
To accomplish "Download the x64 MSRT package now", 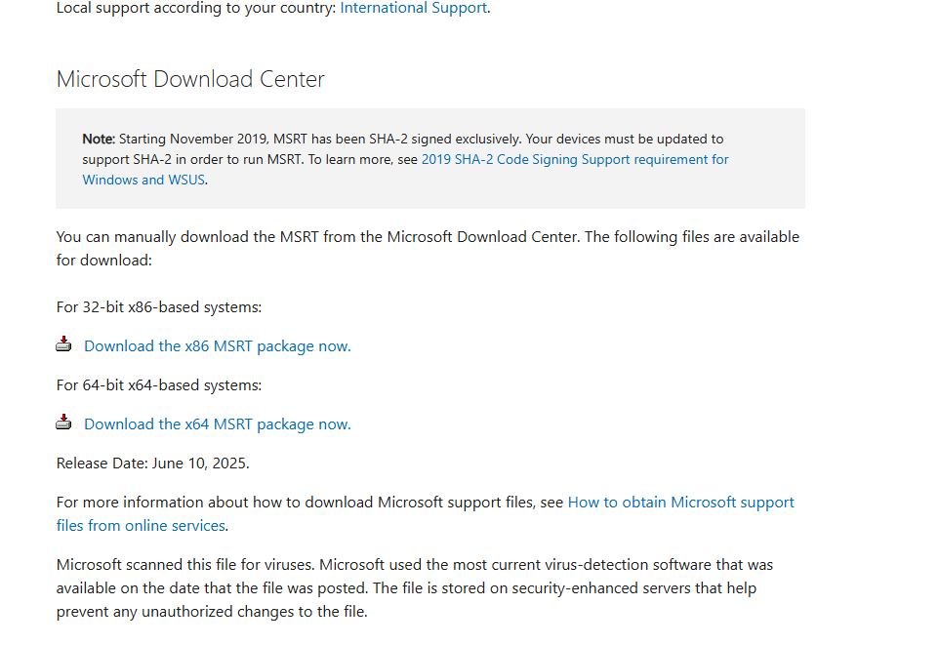I will tap(218, 424).
